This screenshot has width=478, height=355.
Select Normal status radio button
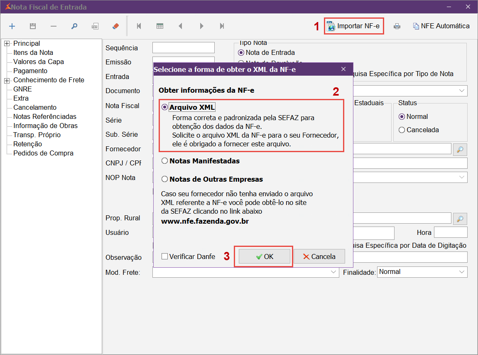[x=402, y=117]
